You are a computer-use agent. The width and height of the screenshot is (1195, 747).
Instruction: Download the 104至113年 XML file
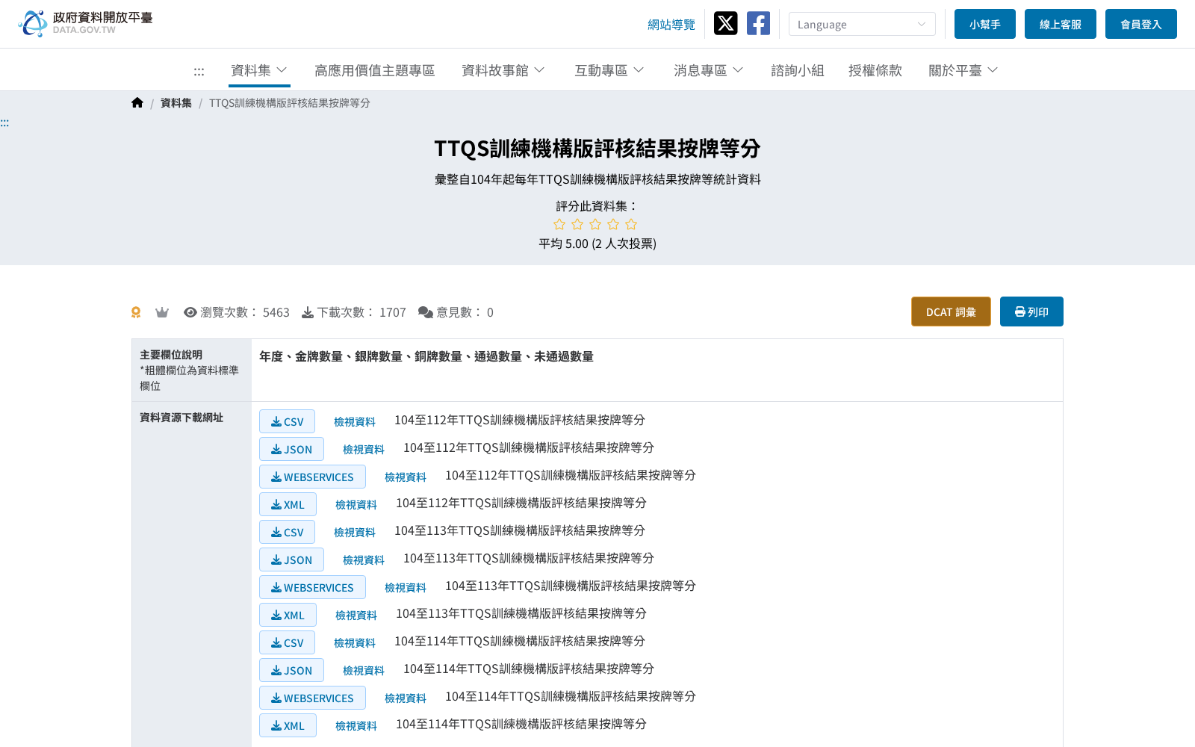pyautogui.click(x=288, y=615)
